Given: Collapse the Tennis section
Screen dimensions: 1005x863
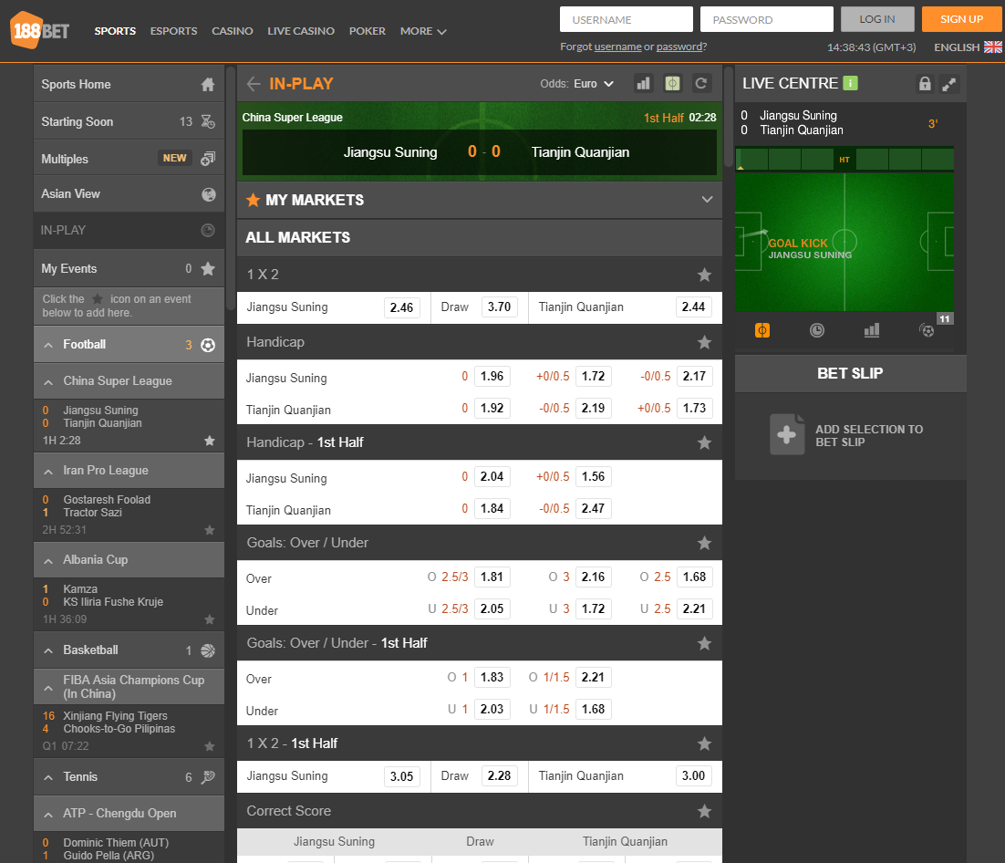Looking at the screenshot, I should click(48, 777).
